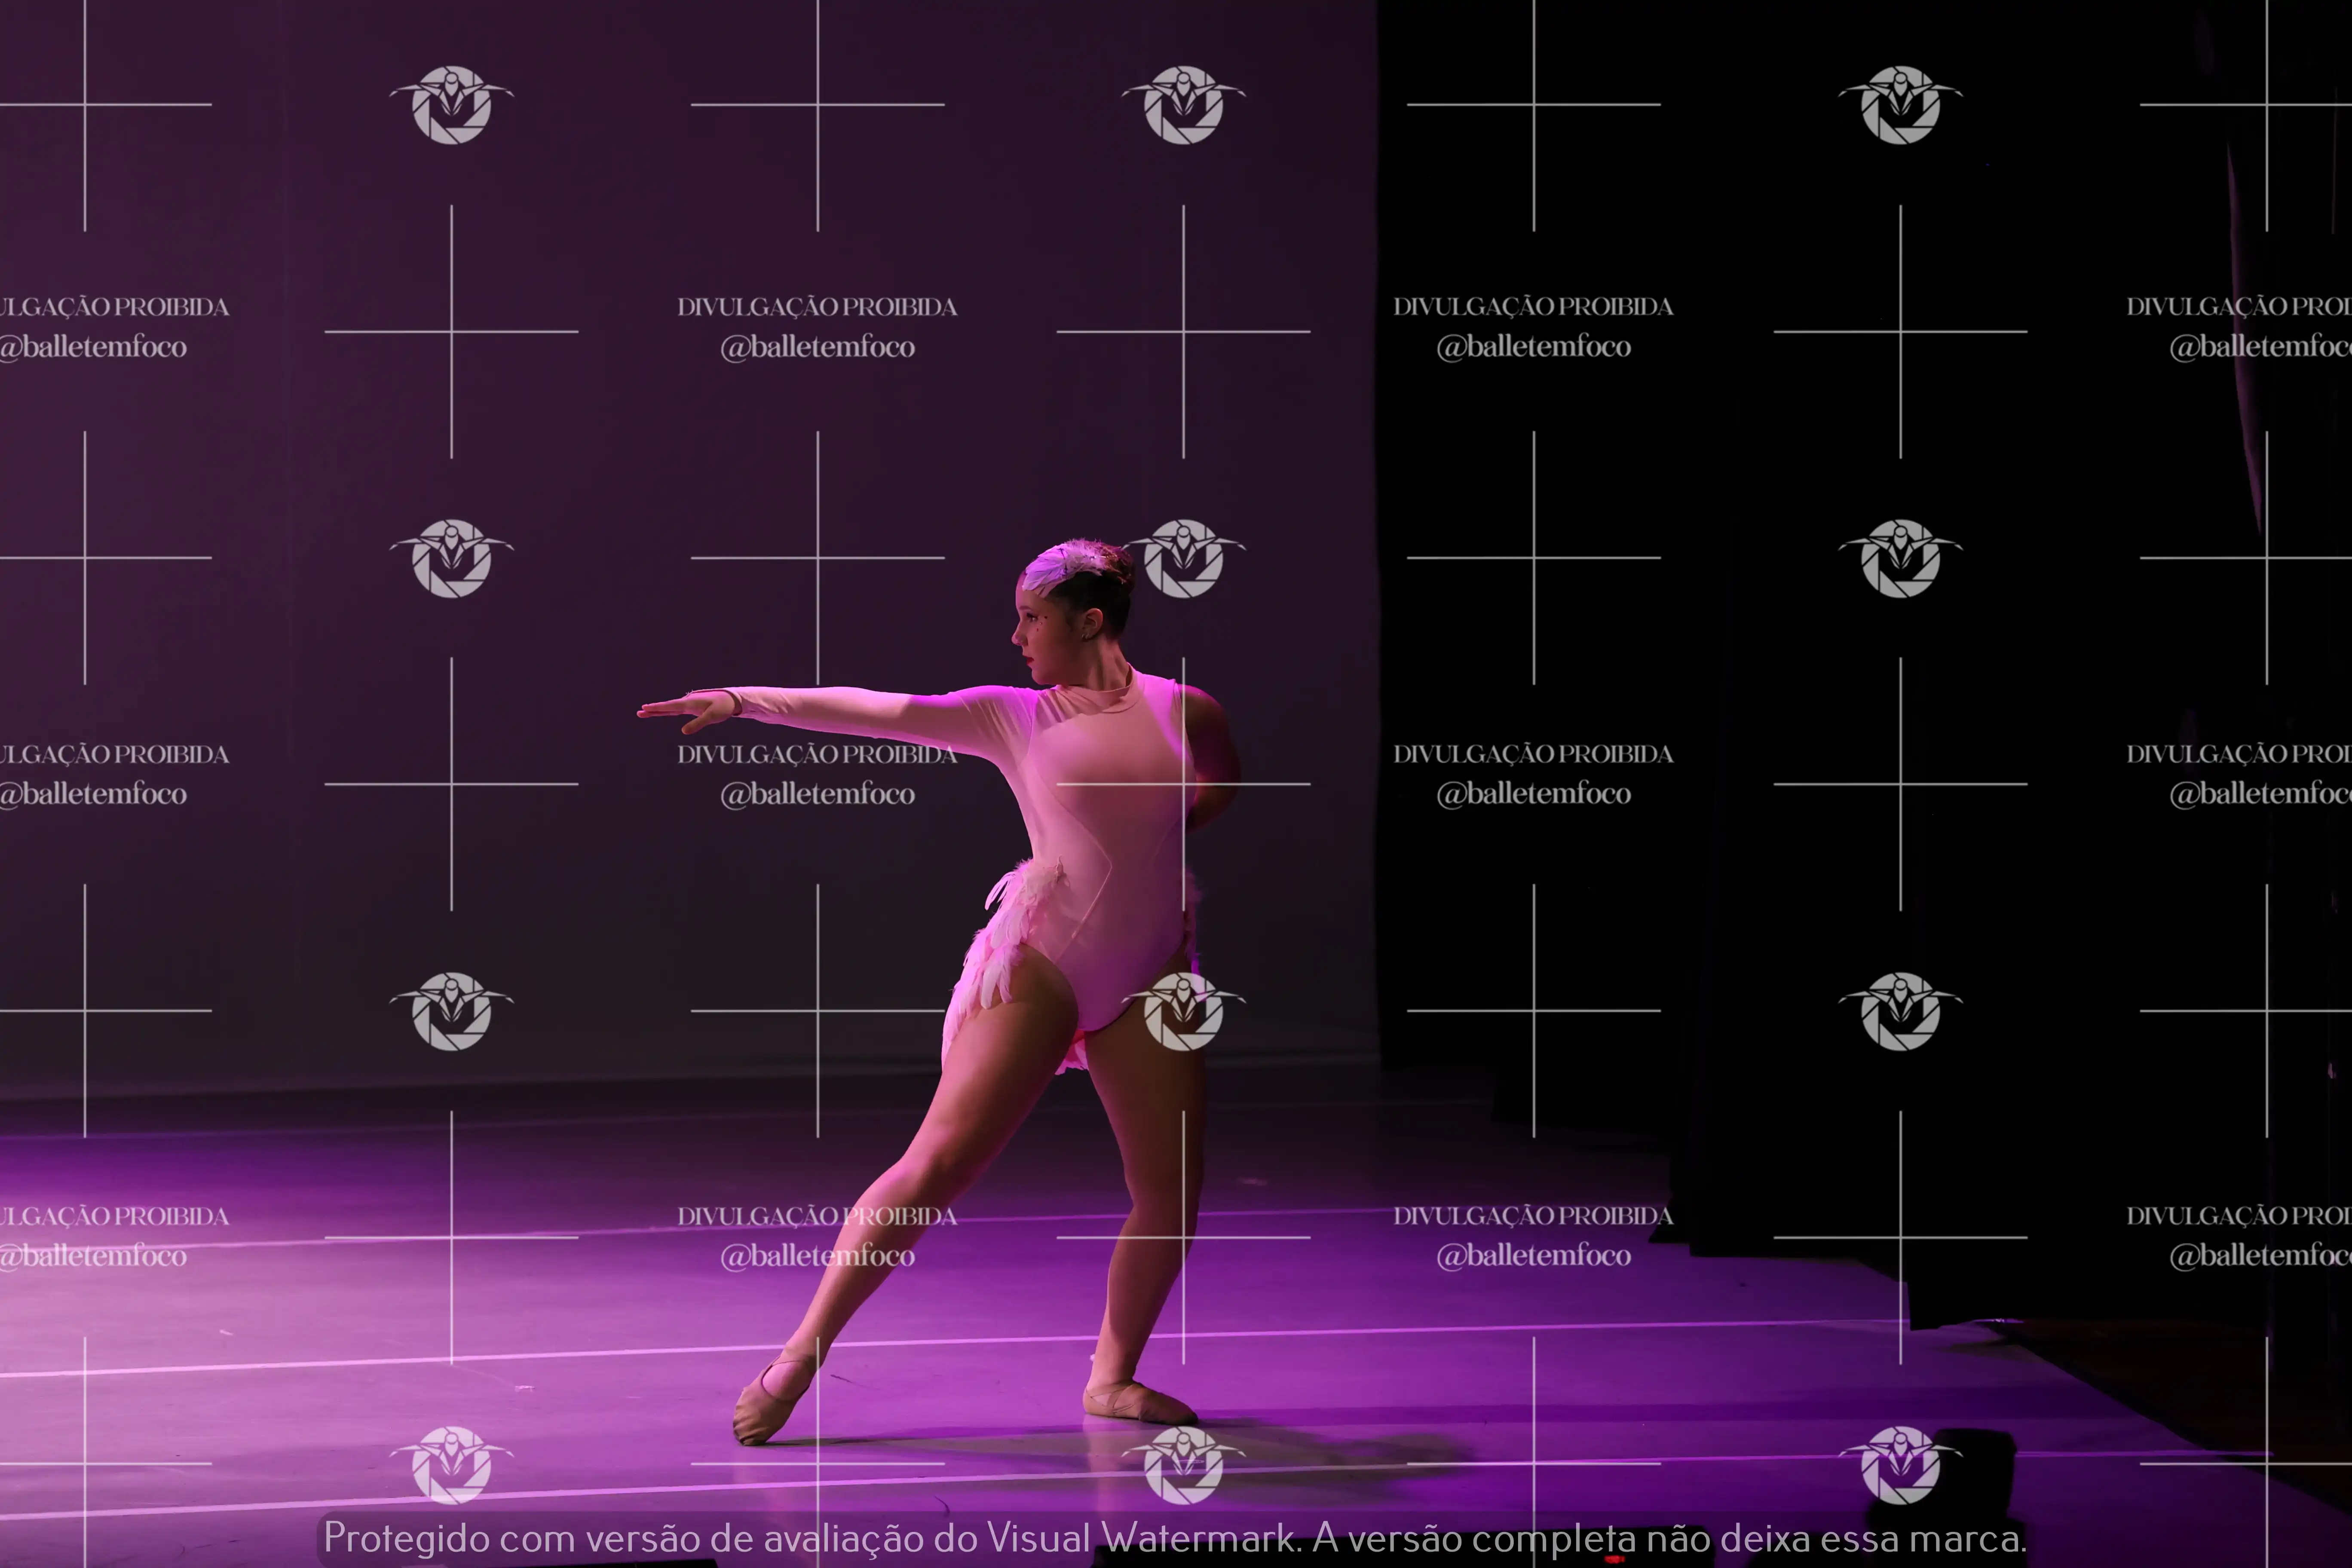Click the top-center DIVULGAÇÃO PROIBIDA text
The height and width of the screenshot is (1568, 2352).
pos(817,307)
